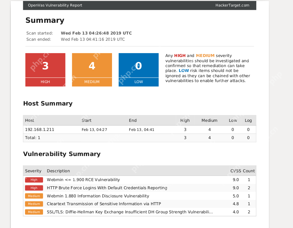
Task: Click the Total: 1 row in the host table
Action: tap(33, 138)
